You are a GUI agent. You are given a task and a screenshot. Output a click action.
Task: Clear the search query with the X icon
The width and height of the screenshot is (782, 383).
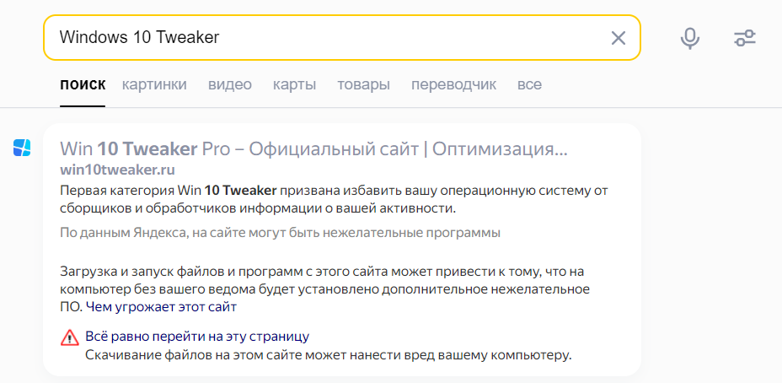pos(619,38)
